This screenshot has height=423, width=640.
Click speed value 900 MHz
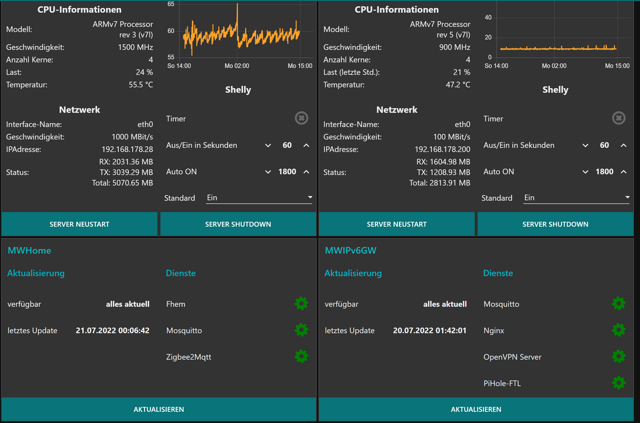click(455, 47)
